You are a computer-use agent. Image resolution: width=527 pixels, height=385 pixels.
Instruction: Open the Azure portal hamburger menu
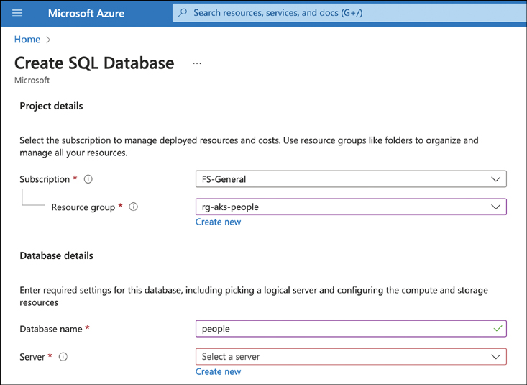(18, 13)
